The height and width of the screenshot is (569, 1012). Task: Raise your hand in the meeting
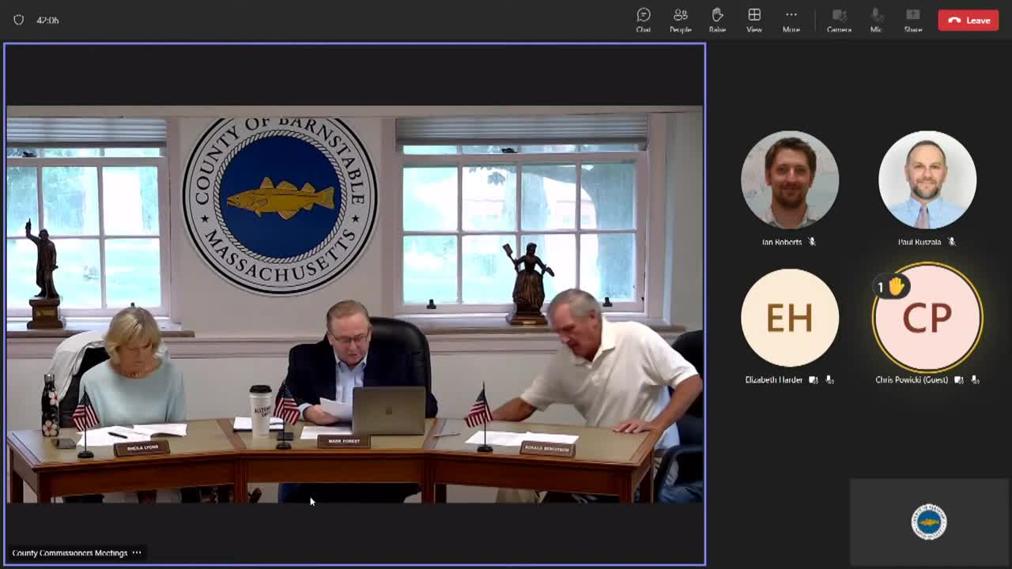pos(717,20)
